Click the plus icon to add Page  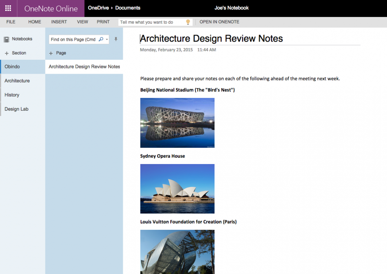coord(51,53)
